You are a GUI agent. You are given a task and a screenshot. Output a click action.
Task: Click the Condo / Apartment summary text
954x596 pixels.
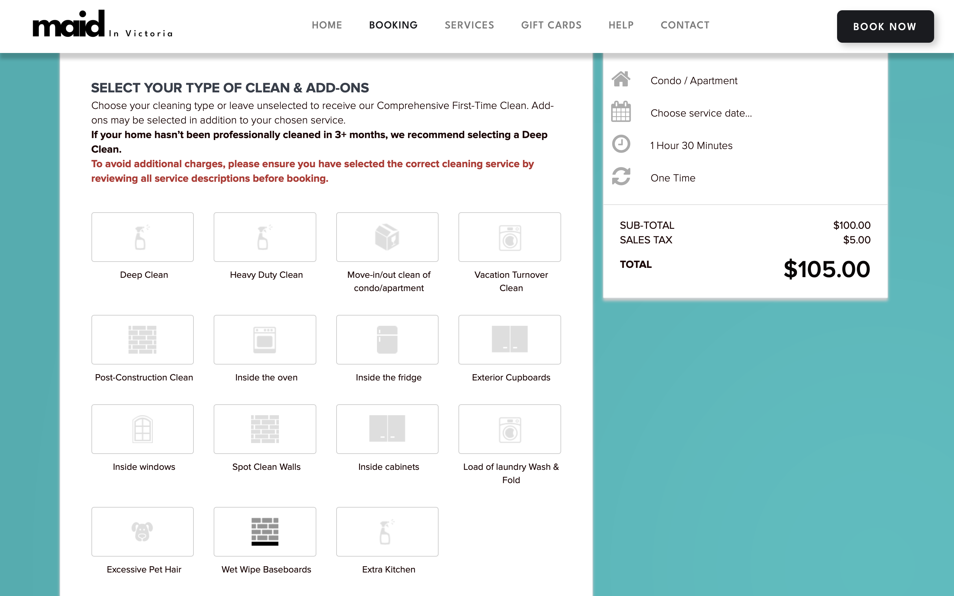tap(693, 81)
